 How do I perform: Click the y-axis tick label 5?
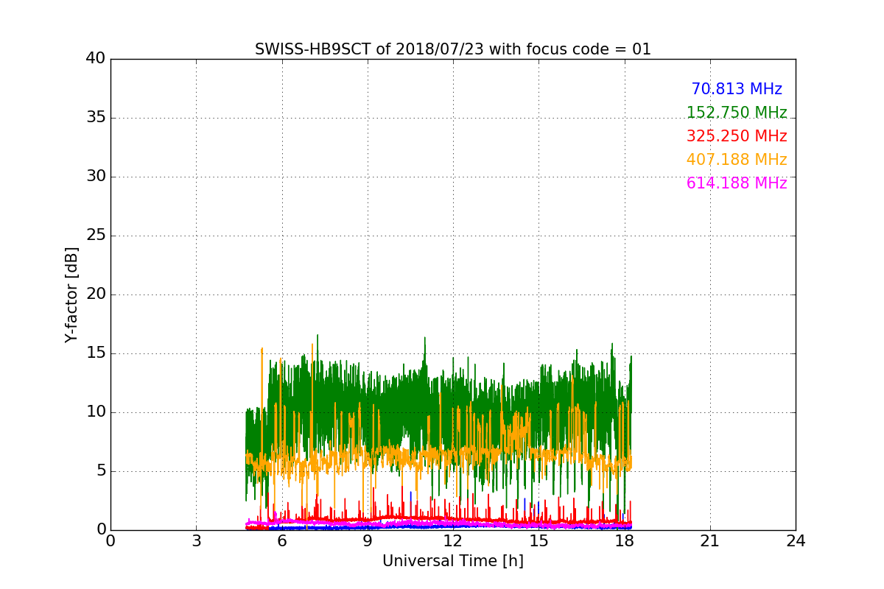pos(101,471)
